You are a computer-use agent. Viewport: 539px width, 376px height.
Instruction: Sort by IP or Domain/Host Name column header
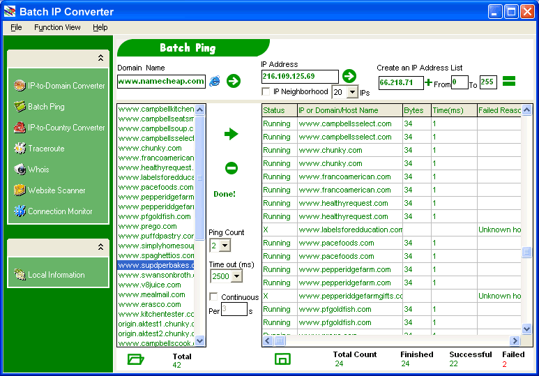point(350,110)
